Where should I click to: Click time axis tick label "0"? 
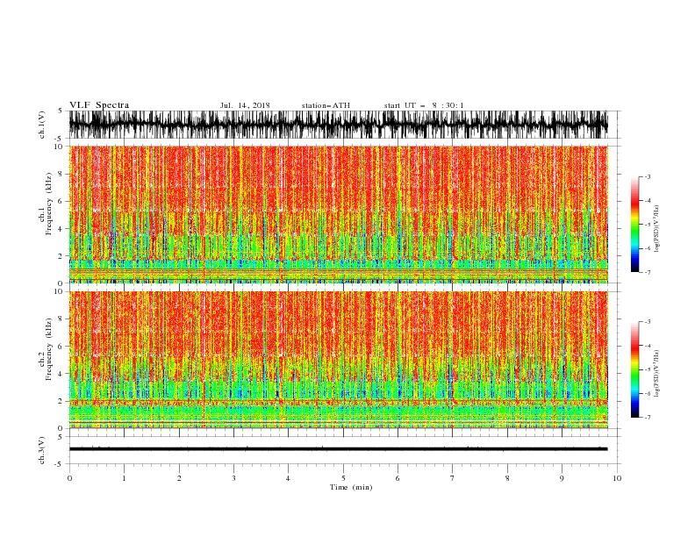69,478
